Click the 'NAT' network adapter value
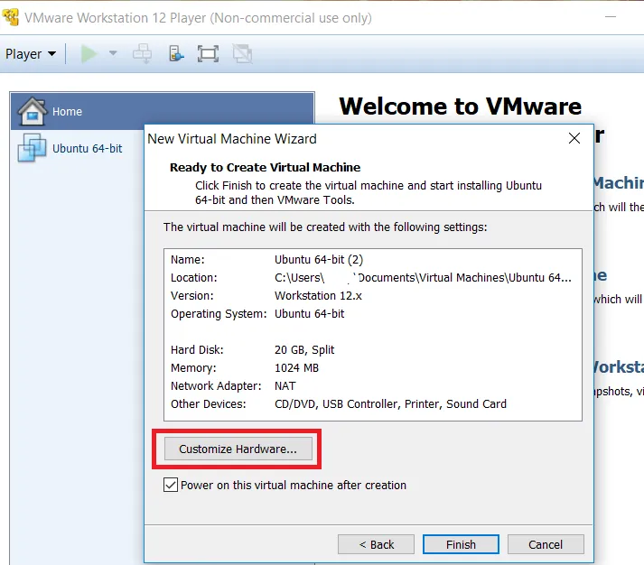The image size is (644, 565). tap(285, 386)
